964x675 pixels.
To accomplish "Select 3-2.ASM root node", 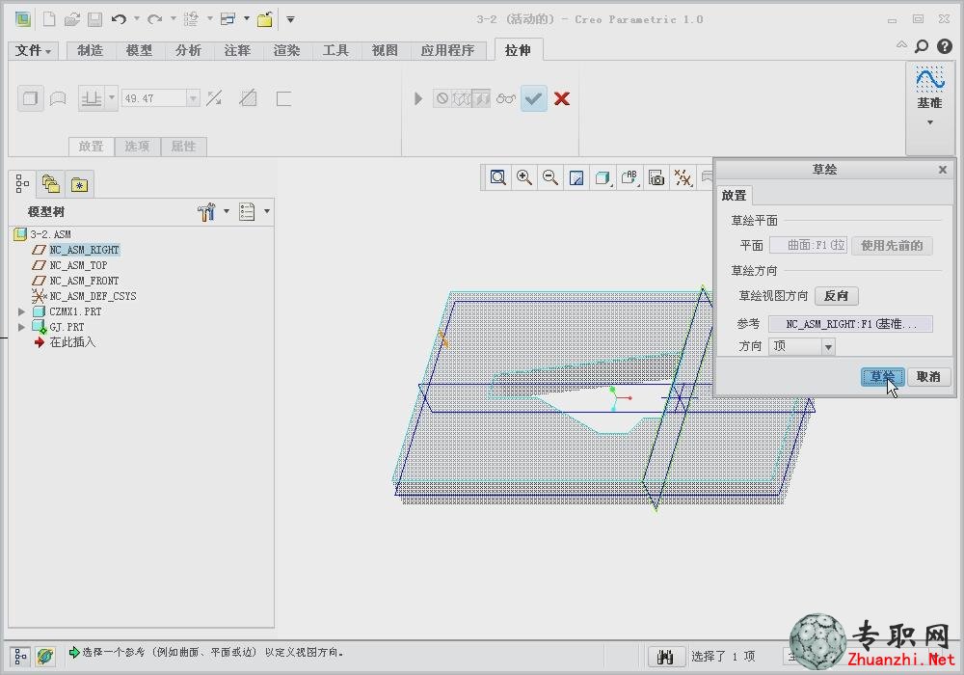I will pyautogui.click(x=50, y=234).
